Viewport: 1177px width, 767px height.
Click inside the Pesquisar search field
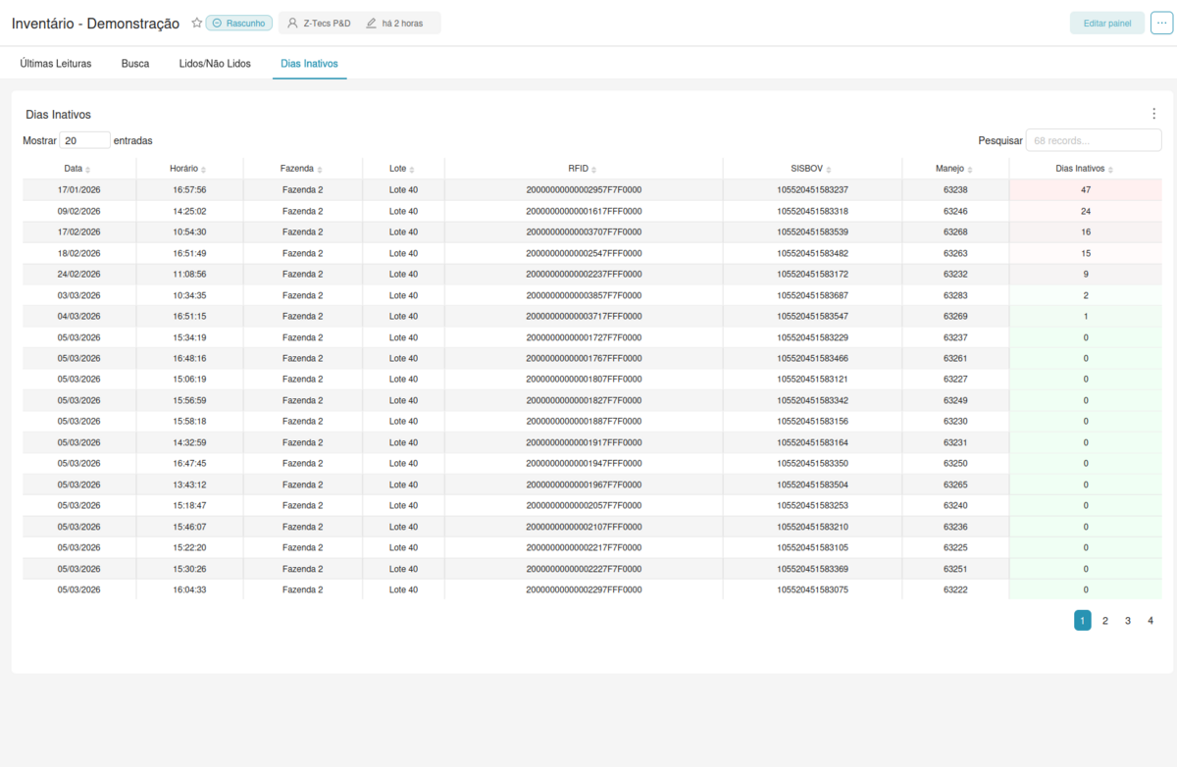point(1092,139)
